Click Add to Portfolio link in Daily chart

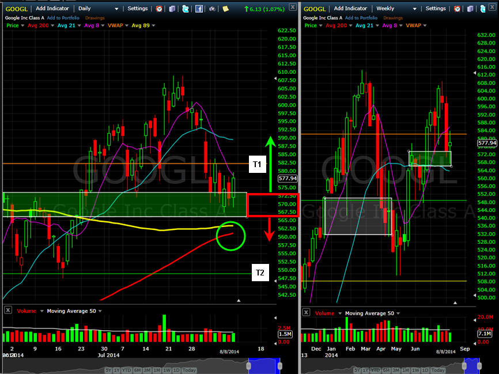[x=63, y=18]
